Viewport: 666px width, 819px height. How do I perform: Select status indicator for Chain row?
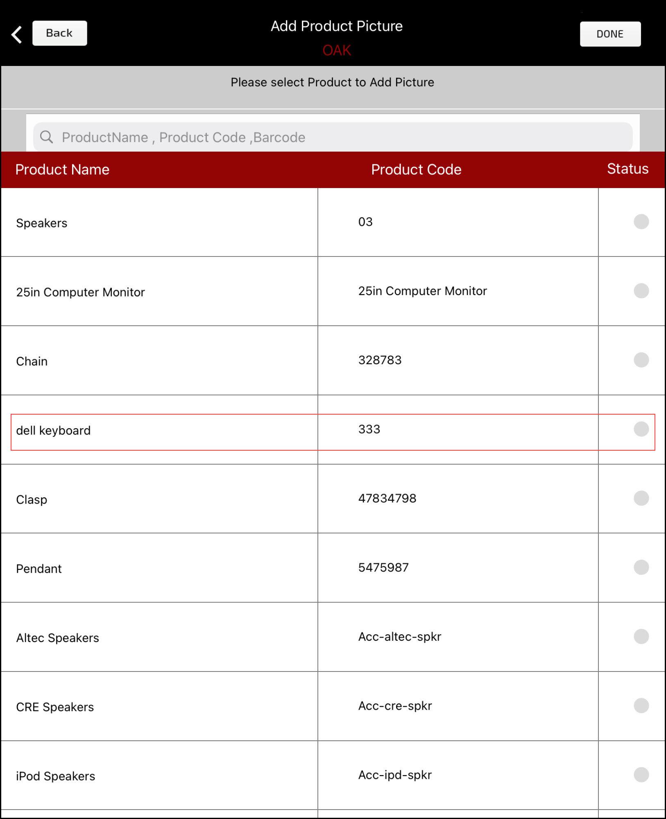click(x=641, y=360)
